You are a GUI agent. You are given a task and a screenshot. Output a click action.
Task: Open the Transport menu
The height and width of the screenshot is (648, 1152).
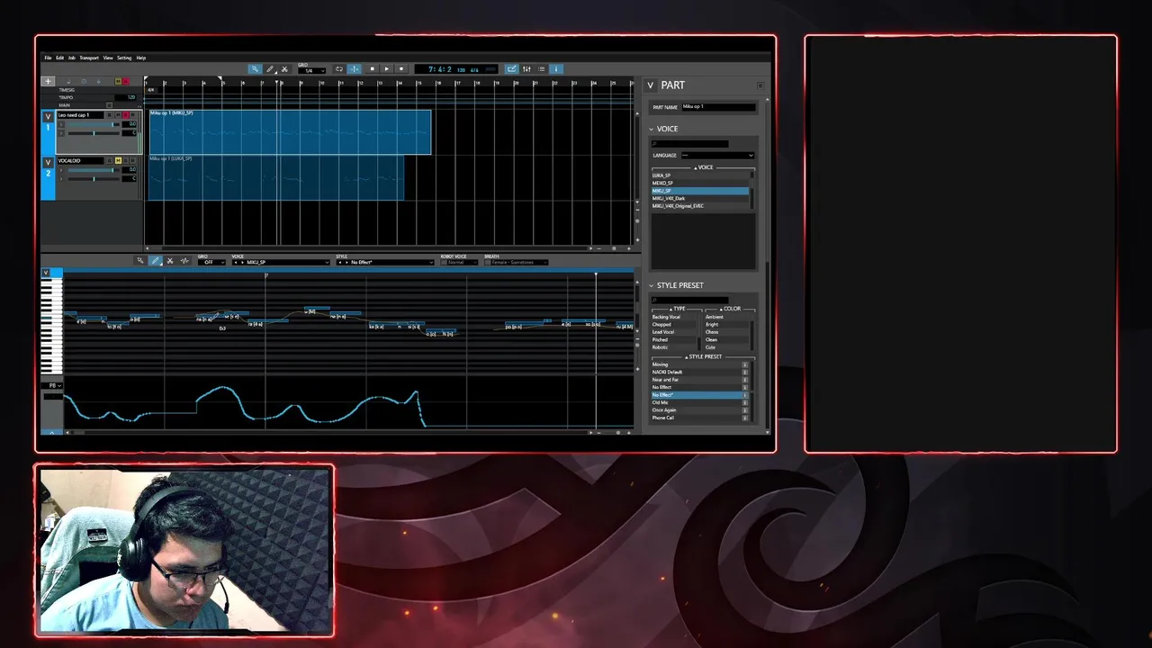click(x=89, y=58)
